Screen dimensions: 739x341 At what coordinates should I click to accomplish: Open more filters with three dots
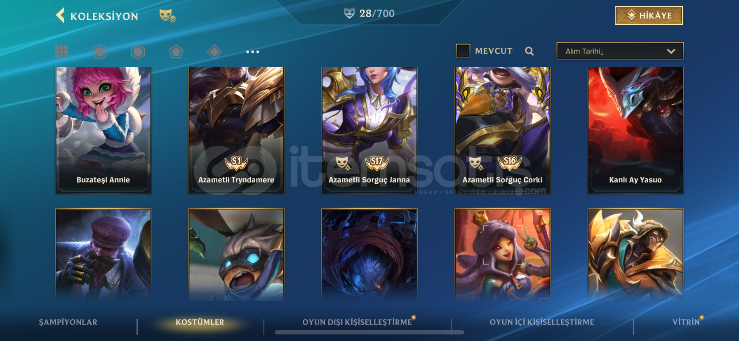(252, 51)
